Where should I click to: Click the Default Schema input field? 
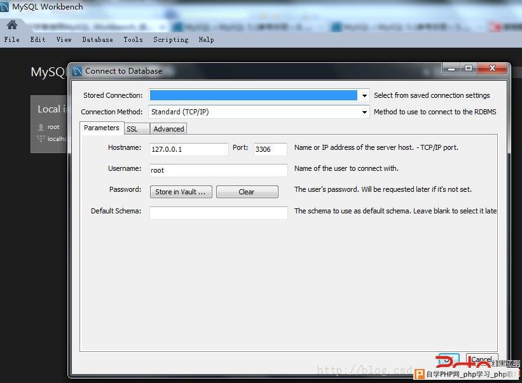pyautogui.click(x=218, y=213)
